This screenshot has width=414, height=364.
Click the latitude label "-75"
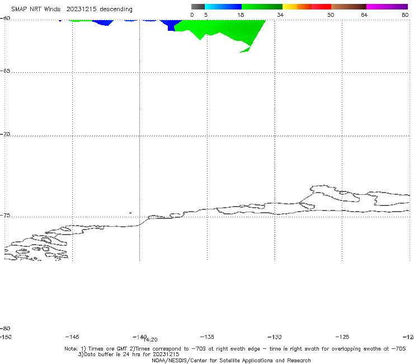click(5, 216)
